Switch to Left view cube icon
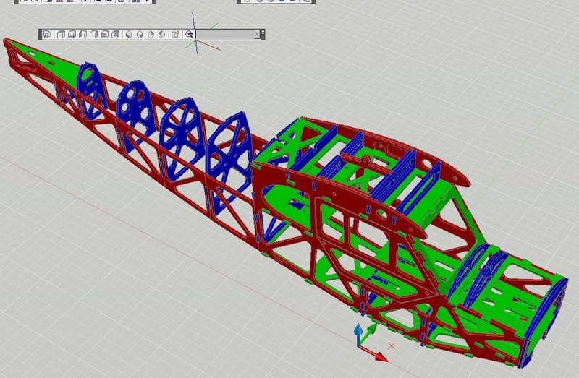The image size is (579, 378). pyautogui.click(x=83, y=35)
